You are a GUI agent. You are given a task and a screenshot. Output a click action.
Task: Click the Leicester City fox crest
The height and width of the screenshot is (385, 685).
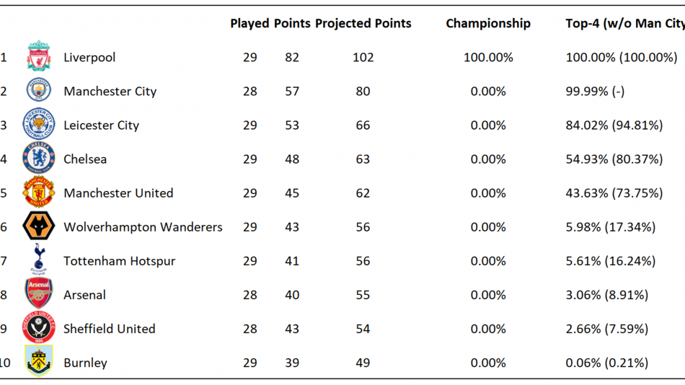coord(39,124)
